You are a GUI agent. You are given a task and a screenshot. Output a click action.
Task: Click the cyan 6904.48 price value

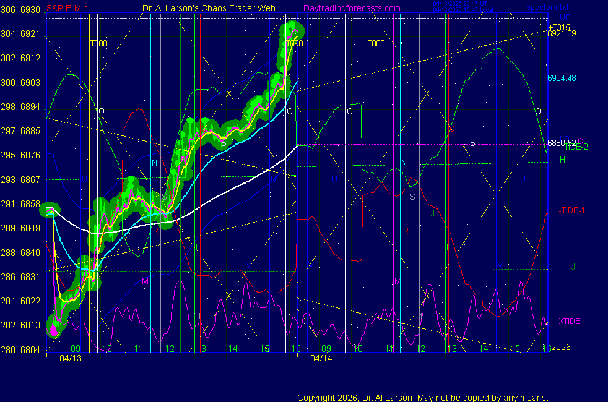click(x=562, y=78)
